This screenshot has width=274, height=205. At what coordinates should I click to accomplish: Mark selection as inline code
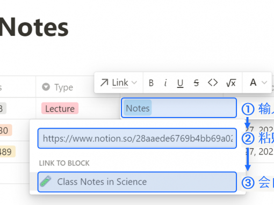click(x=213, y=83)
